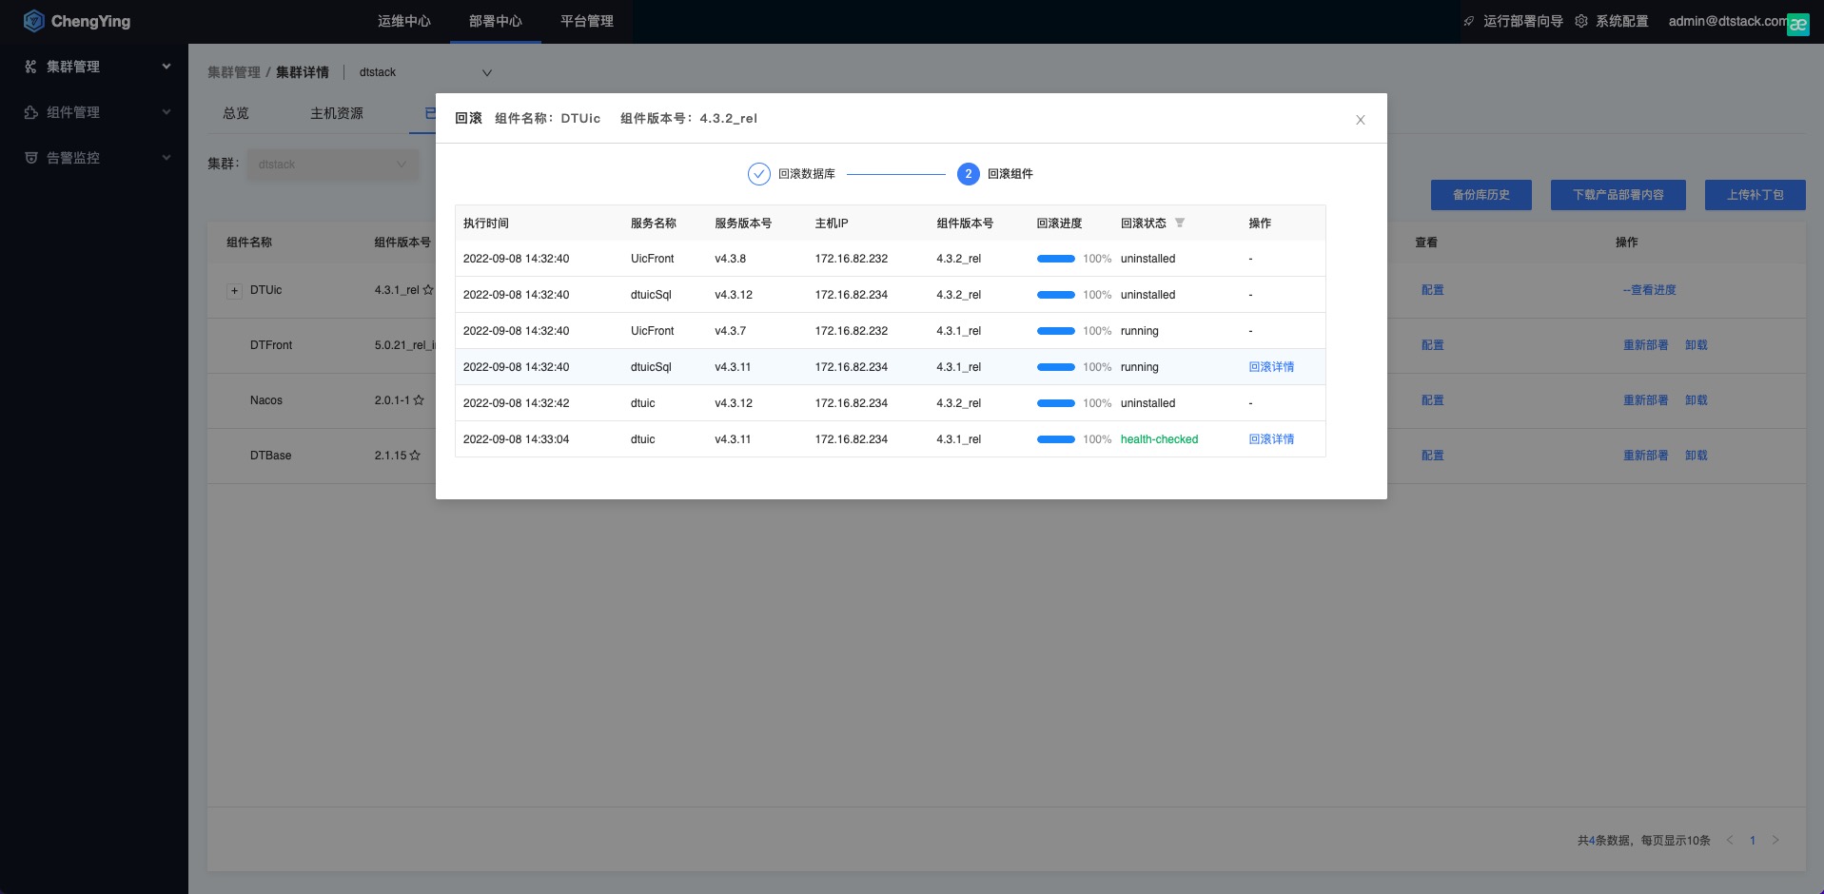Click progress bar of dtuic v4.3.11 row
This screenshot has height=894, width=1824.
[x=1056, y=439]
